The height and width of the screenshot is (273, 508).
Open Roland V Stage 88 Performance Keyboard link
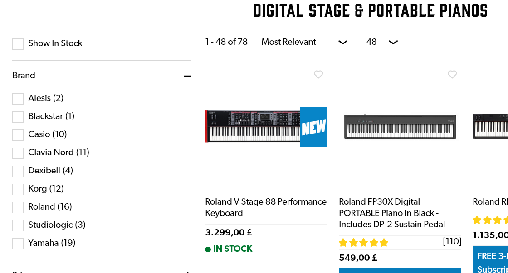coord(266,207)
